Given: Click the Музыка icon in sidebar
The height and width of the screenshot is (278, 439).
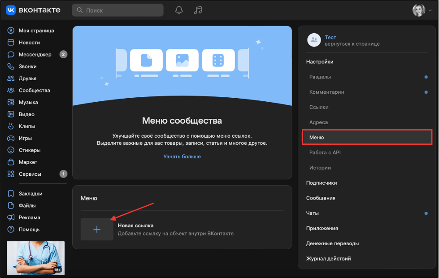Looking at the screenshot, I should coord(11,102).
